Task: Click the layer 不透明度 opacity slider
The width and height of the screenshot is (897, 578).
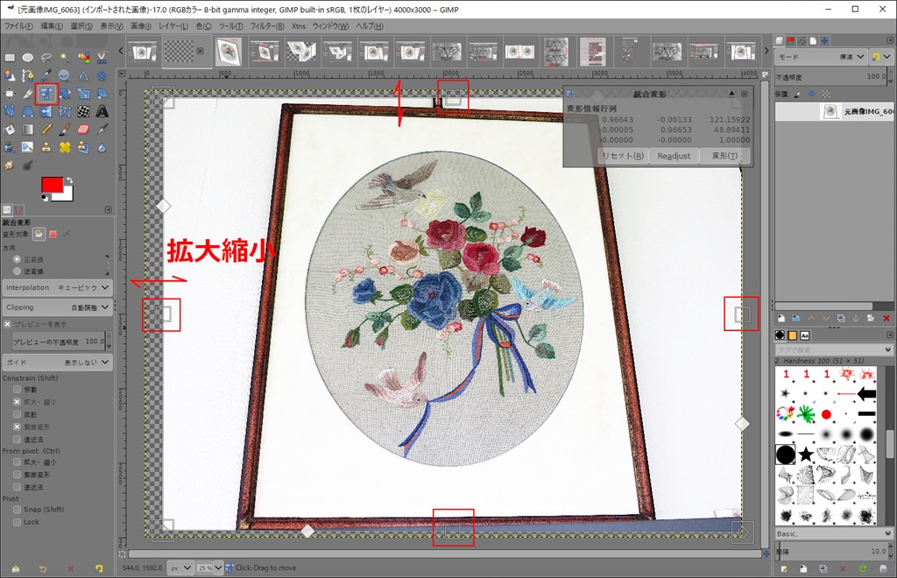Action: pyautogui.click(x=832, y=76)
